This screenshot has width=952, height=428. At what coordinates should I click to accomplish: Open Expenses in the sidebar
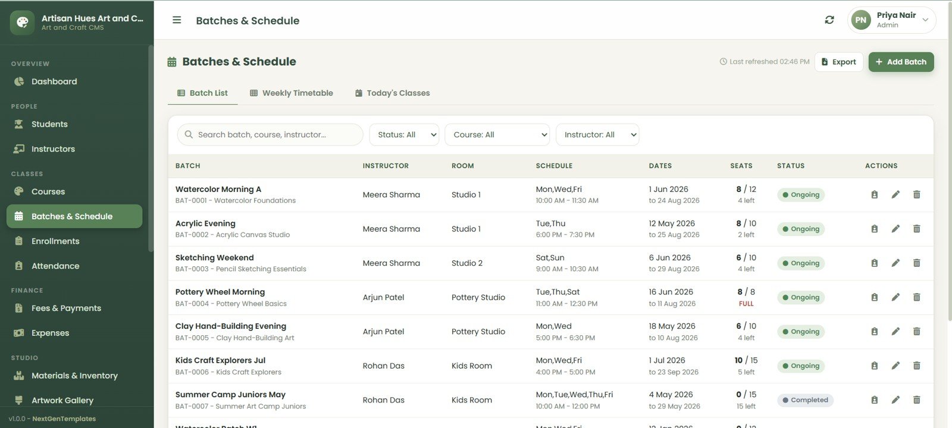(x=74, y=333)
